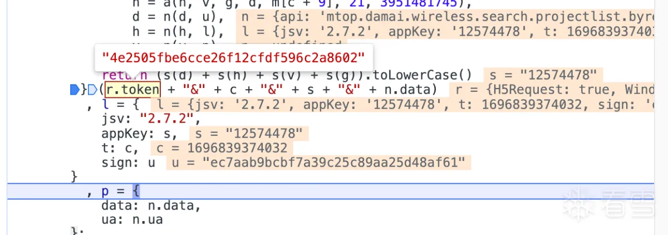Click the first blue inline breakpoint marker

click(74, 89)
